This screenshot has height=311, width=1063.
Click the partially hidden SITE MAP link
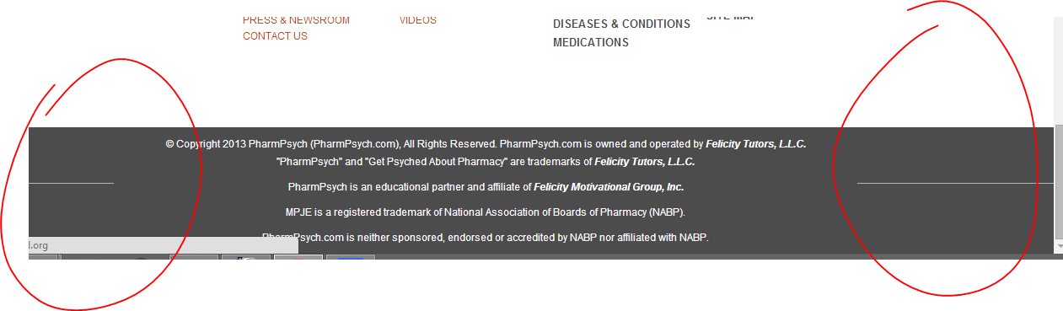click(729, 17)
